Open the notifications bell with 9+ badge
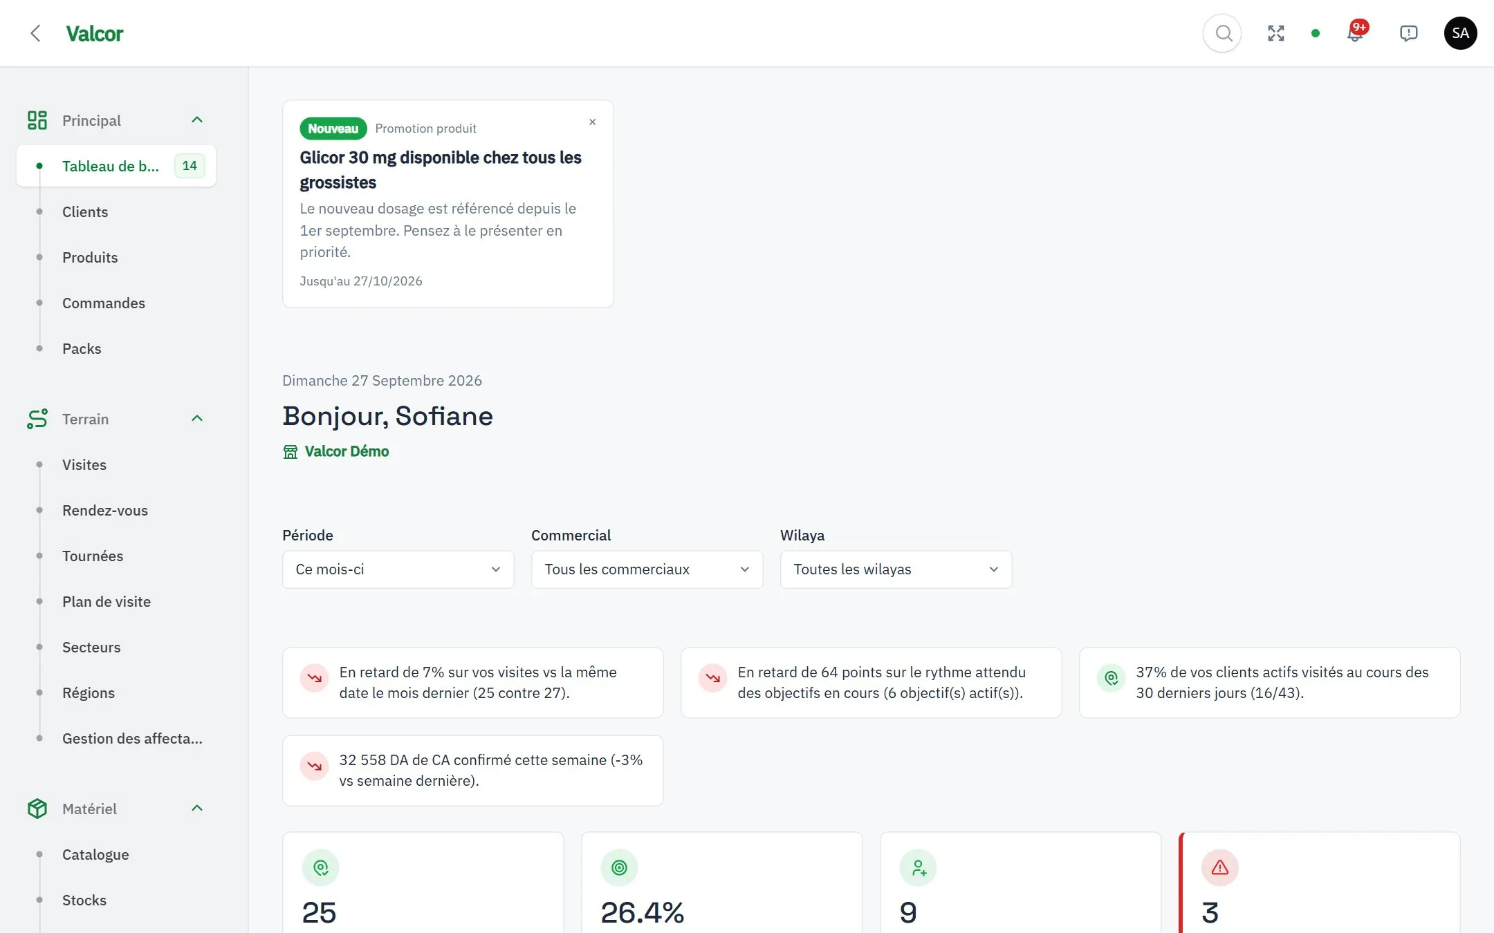 [x=1356, y=32]
